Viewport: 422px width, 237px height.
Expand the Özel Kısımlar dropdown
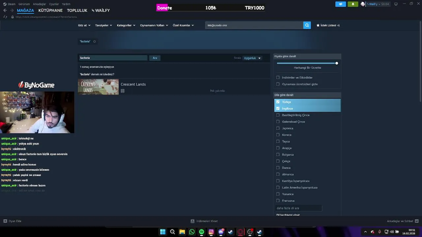183,25
